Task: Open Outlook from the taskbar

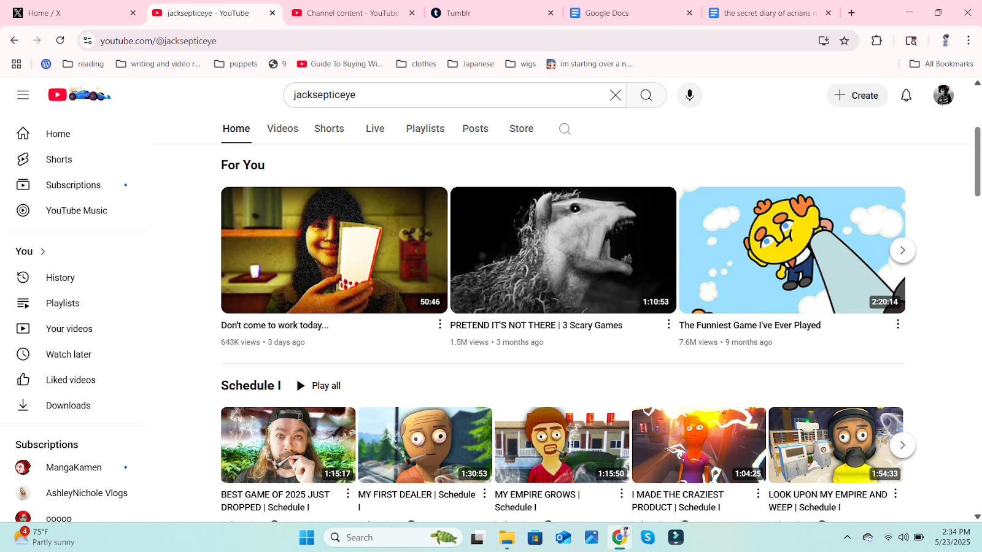Action: [x=563, y=537]
